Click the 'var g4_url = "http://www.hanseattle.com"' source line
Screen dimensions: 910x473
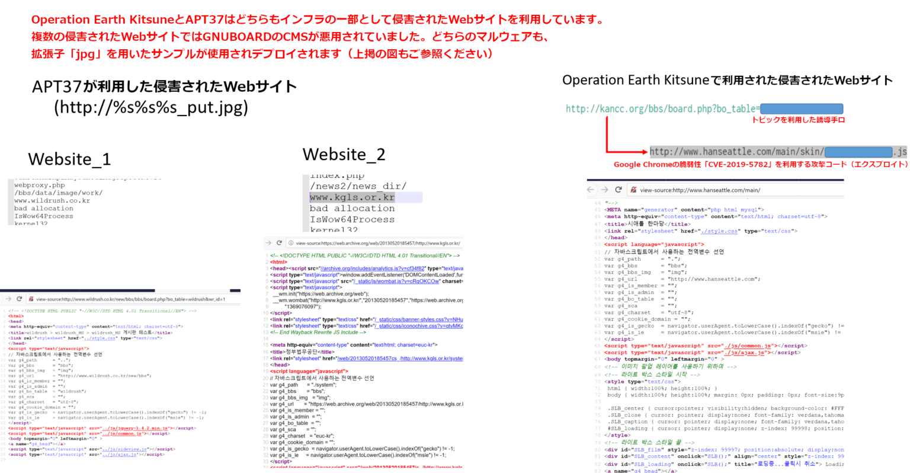click(682, 279)
